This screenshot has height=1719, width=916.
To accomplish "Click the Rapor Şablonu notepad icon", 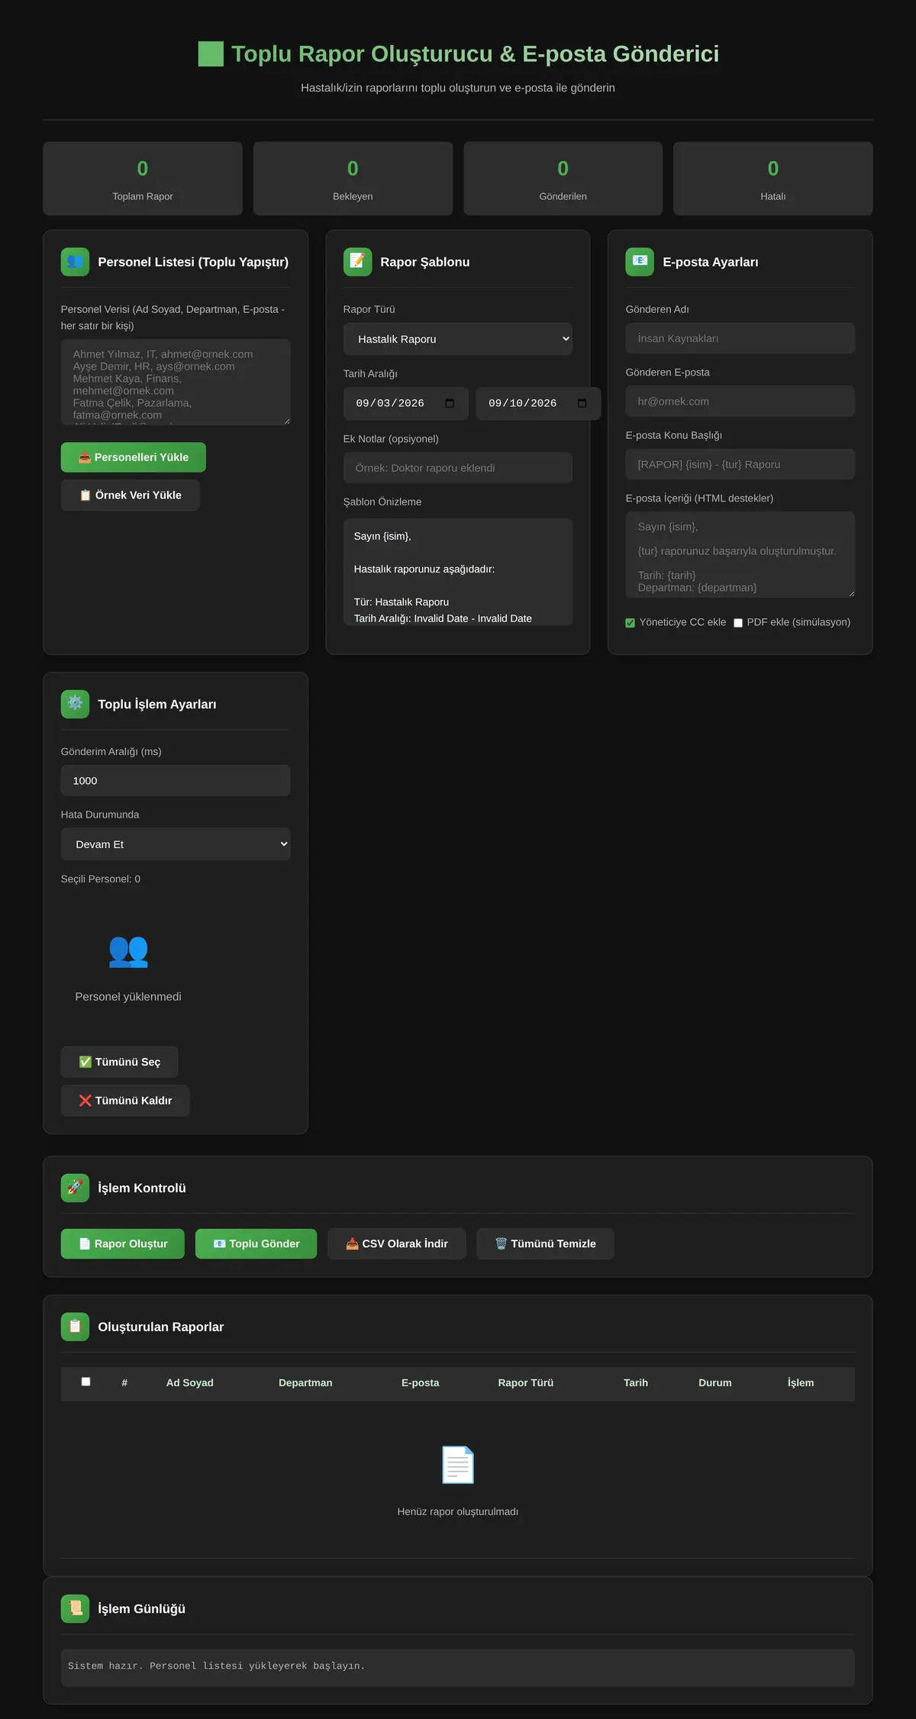I will coord(357,262).
